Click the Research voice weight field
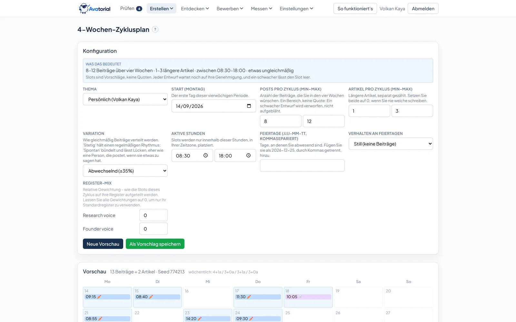Image resolution: width=516 pixels, height=322 pixels. tap(154, 215)
